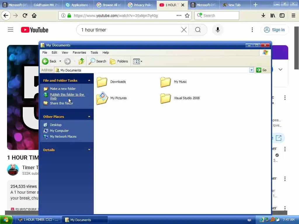Image resolution: width=299 pixels, height=224 pixels.
Task: Go to Desktop in Other Places
Action: pyautogui.click(x=55, y=125)
